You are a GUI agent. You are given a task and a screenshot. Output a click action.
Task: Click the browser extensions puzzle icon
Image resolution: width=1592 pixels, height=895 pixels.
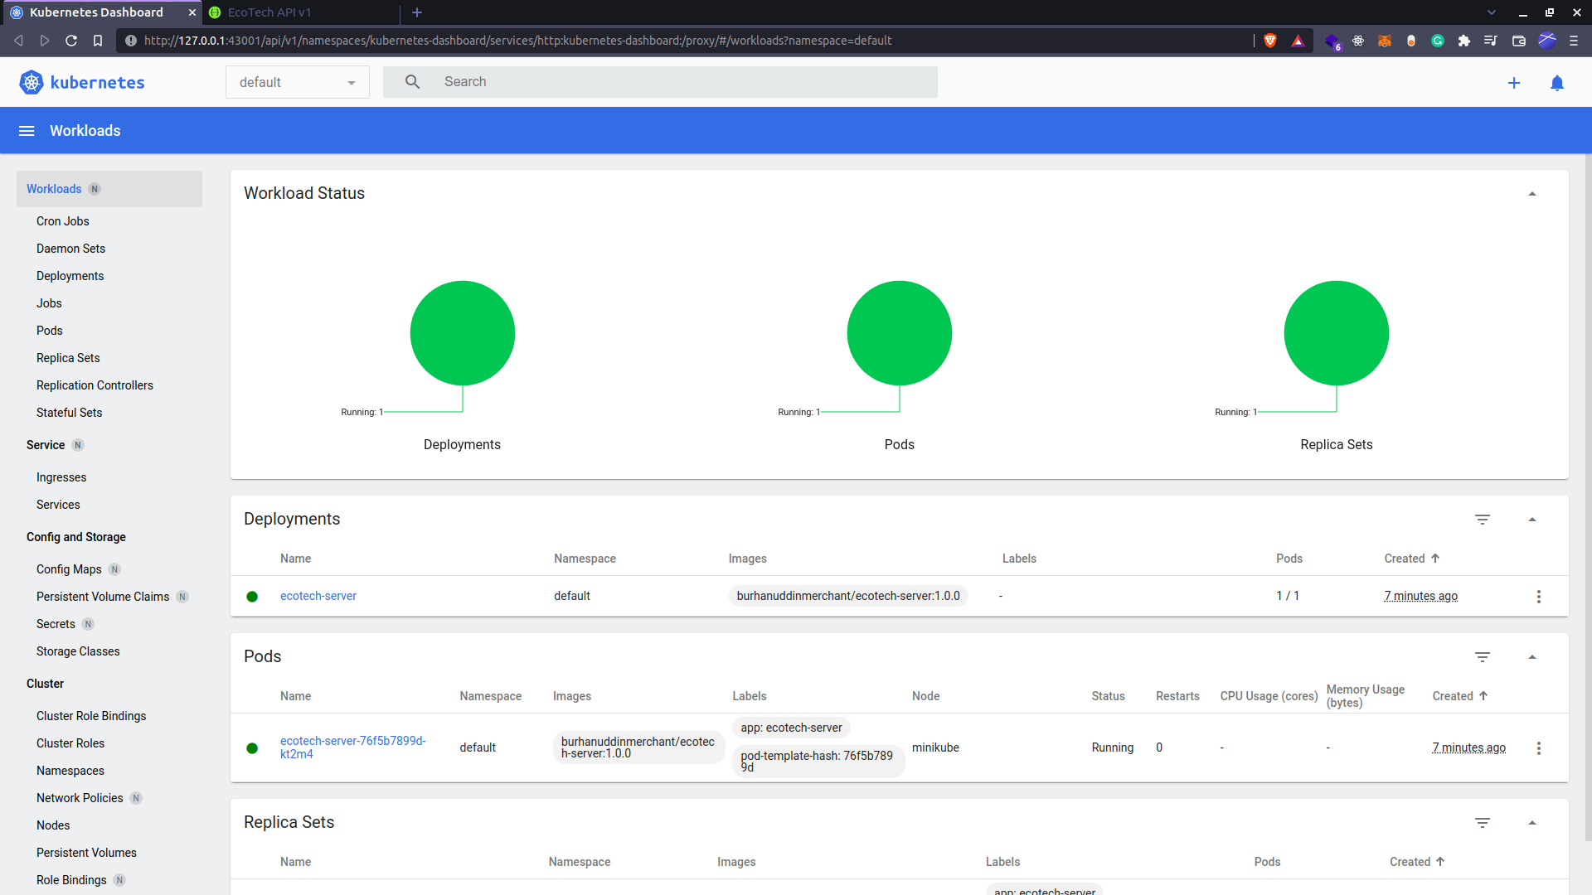[x=1464, y=41]
